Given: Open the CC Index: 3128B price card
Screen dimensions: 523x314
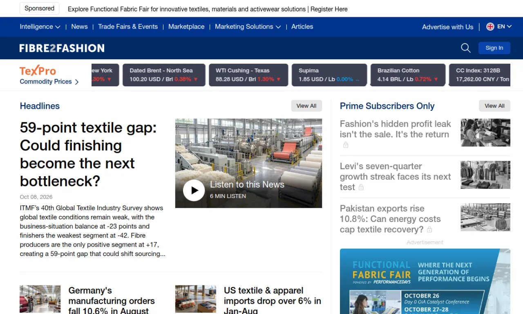Looking at the screenshot, I should tap(480, 75).
